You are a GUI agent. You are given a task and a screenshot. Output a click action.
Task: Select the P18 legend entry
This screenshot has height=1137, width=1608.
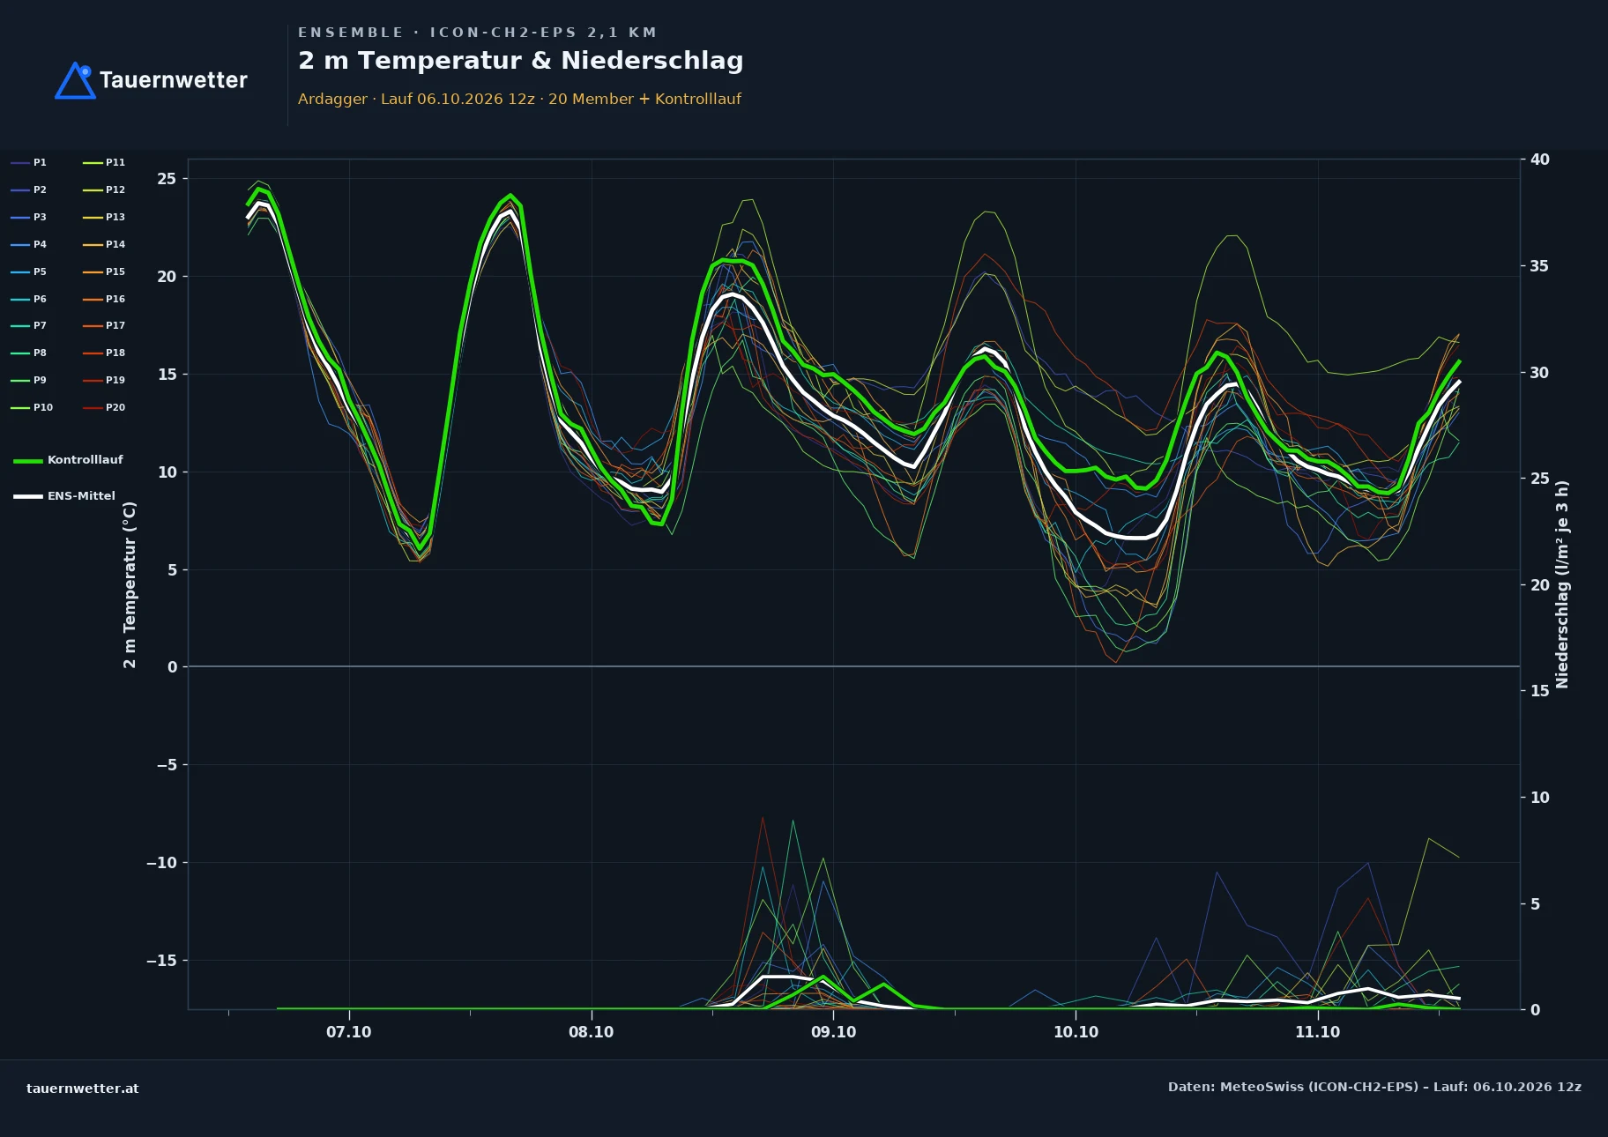coord(104,353)
